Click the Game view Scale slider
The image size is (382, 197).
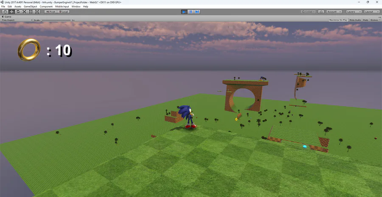click(56, 20)
